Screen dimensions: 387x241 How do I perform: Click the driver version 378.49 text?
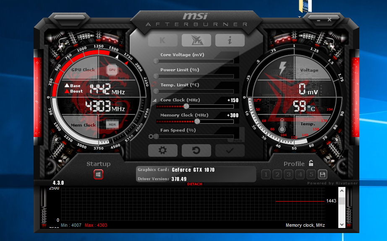[179, 179]
